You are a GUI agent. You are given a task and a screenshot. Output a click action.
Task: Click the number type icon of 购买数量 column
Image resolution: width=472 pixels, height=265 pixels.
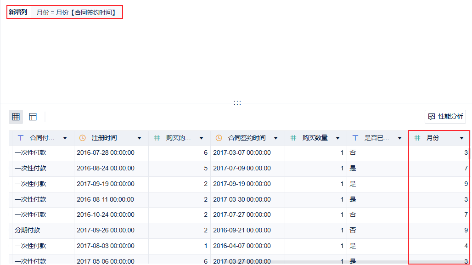coord(293,138)
